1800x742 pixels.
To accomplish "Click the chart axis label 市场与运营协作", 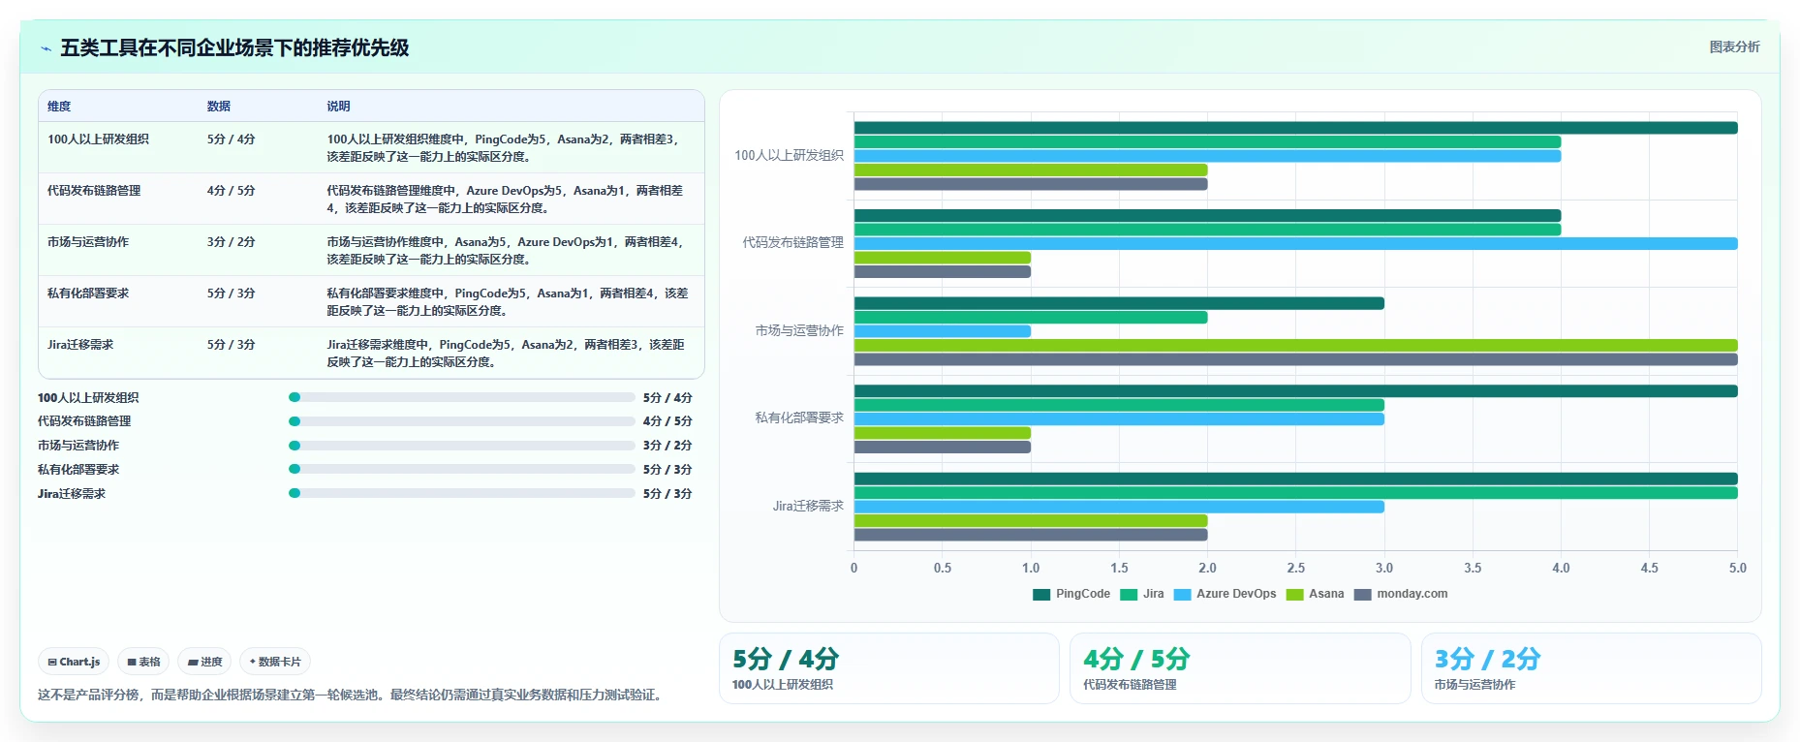I will pyautogui.click(x=799, y=331).
